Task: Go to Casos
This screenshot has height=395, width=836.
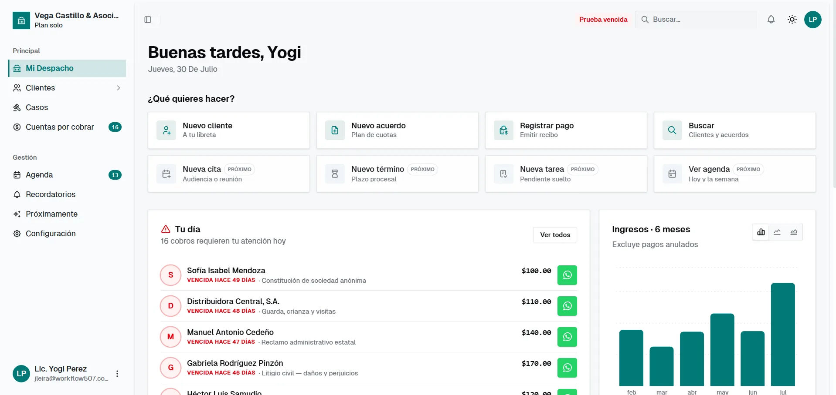Action: 67,107
